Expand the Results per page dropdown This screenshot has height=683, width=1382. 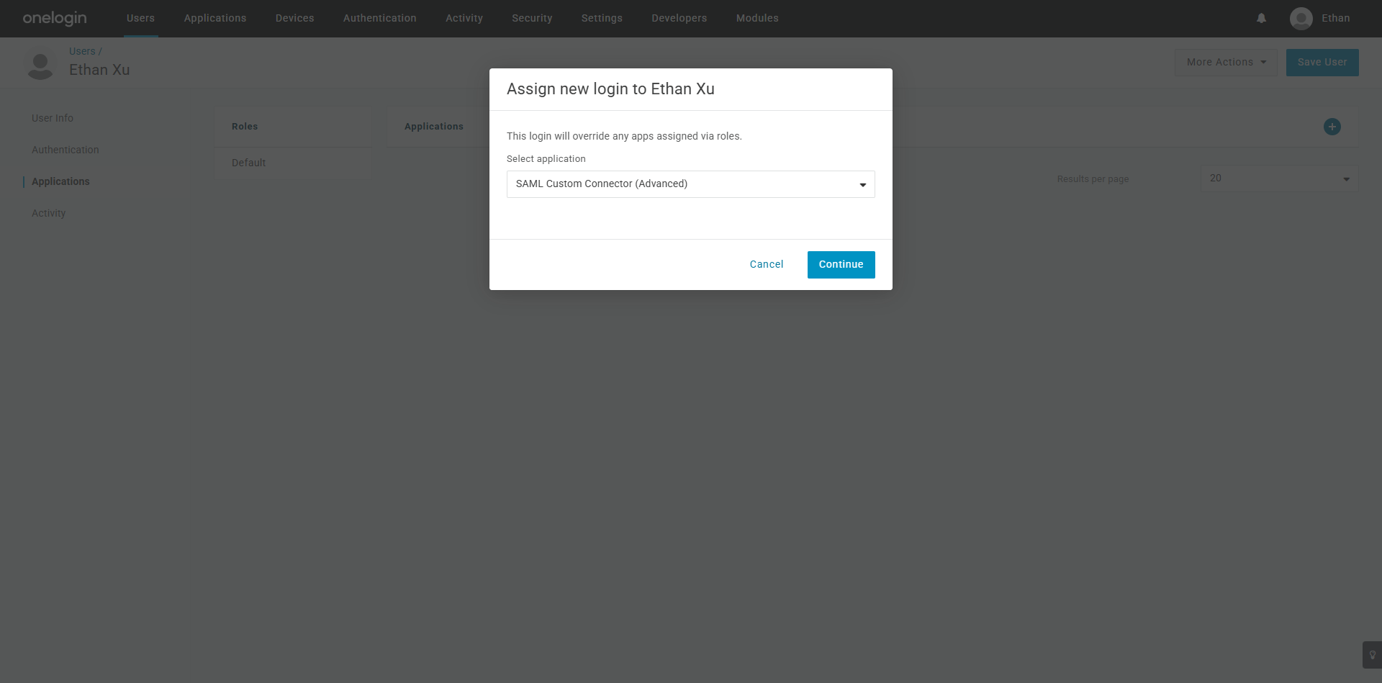pos(1279,178)
